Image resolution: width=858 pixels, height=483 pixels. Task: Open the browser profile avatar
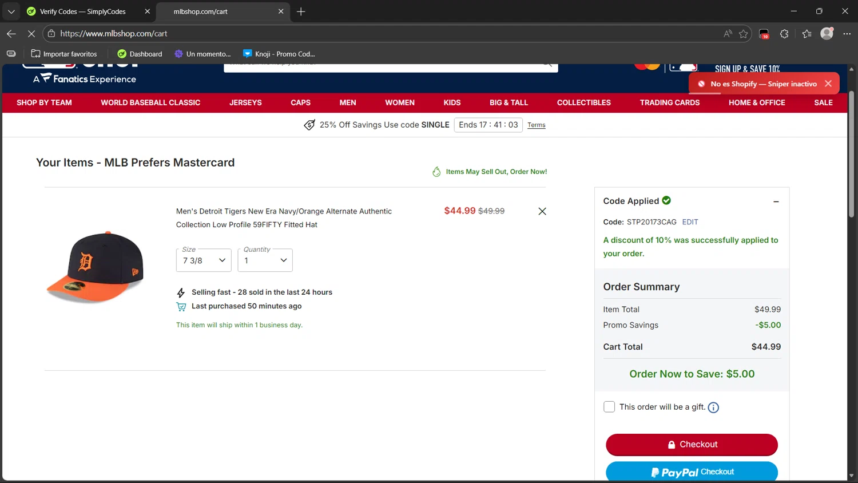point(827,34)
